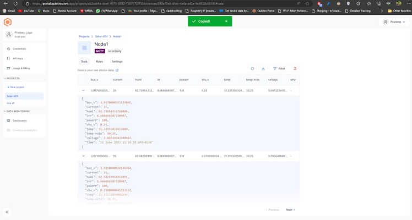Viewport: 412px width, 220px height.
Task: Open Usage & Billing page
Action: click(x=21, y=68)
